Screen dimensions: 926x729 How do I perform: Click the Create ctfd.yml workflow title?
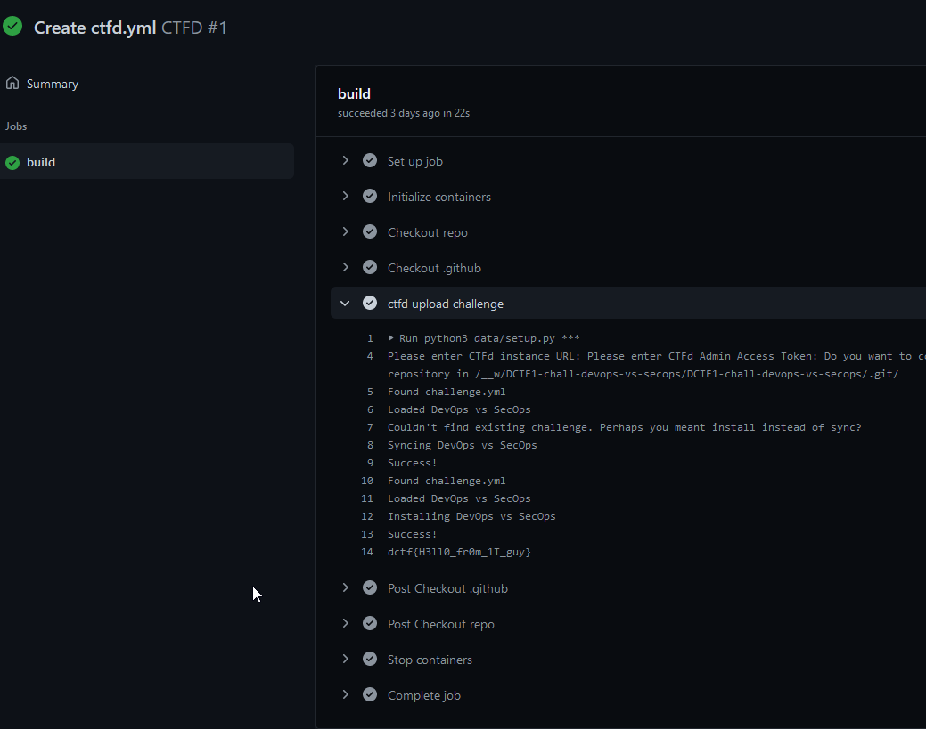tap(94, 28)
